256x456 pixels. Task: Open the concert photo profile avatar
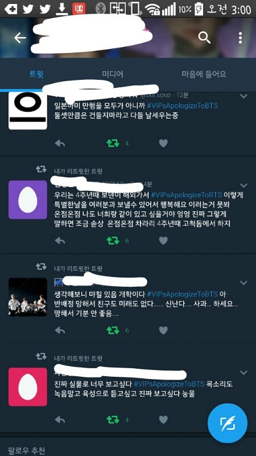coord(27,297)
